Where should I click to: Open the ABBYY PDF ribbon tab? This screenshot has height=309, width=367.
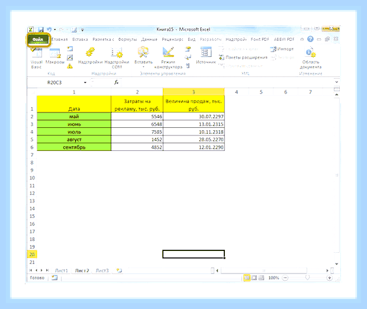[x=284, y=39]
